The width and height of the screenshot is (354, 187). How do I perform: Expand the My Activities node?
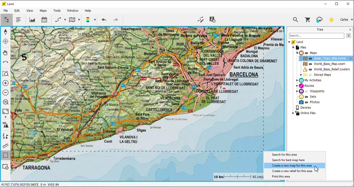tap(297, 80)
